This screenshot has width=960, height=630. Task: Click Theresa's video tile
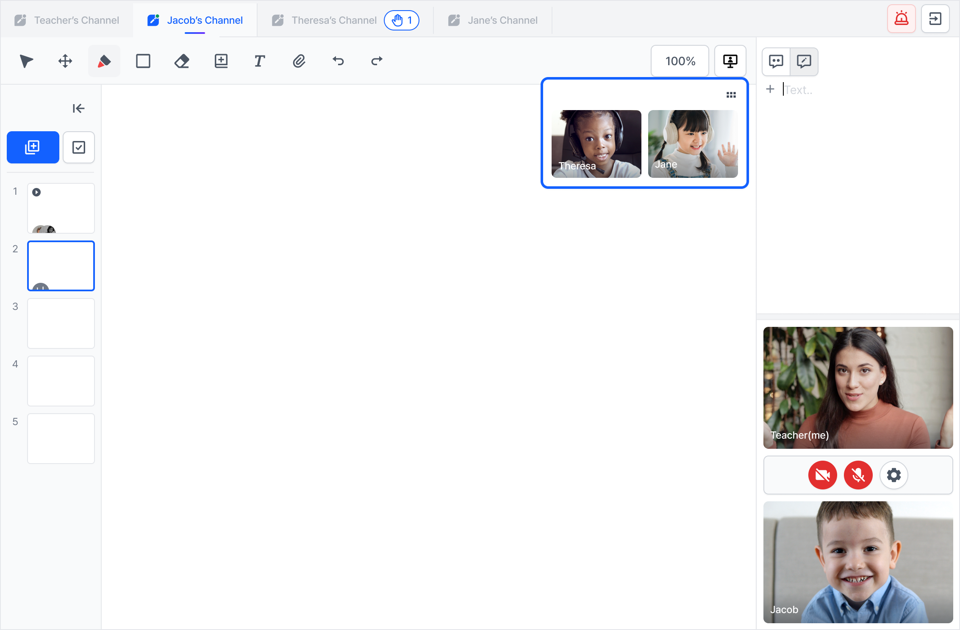(597, 144)
